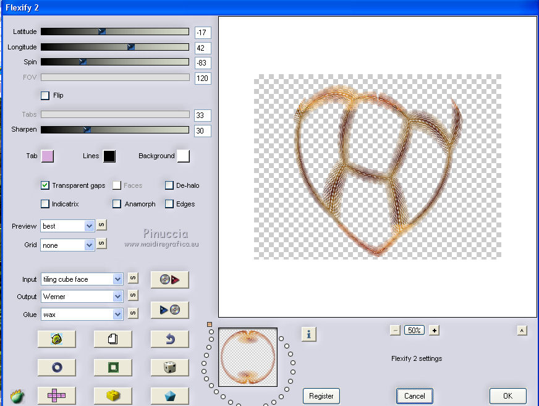Click the Cancel button
This screenshot has height=406, width=539.
(x=415, y=395)
